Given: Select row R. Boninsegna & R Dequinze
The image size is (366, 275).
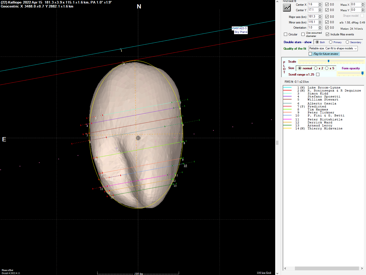Looking at the screenshot, I should [x=324, y=91].
